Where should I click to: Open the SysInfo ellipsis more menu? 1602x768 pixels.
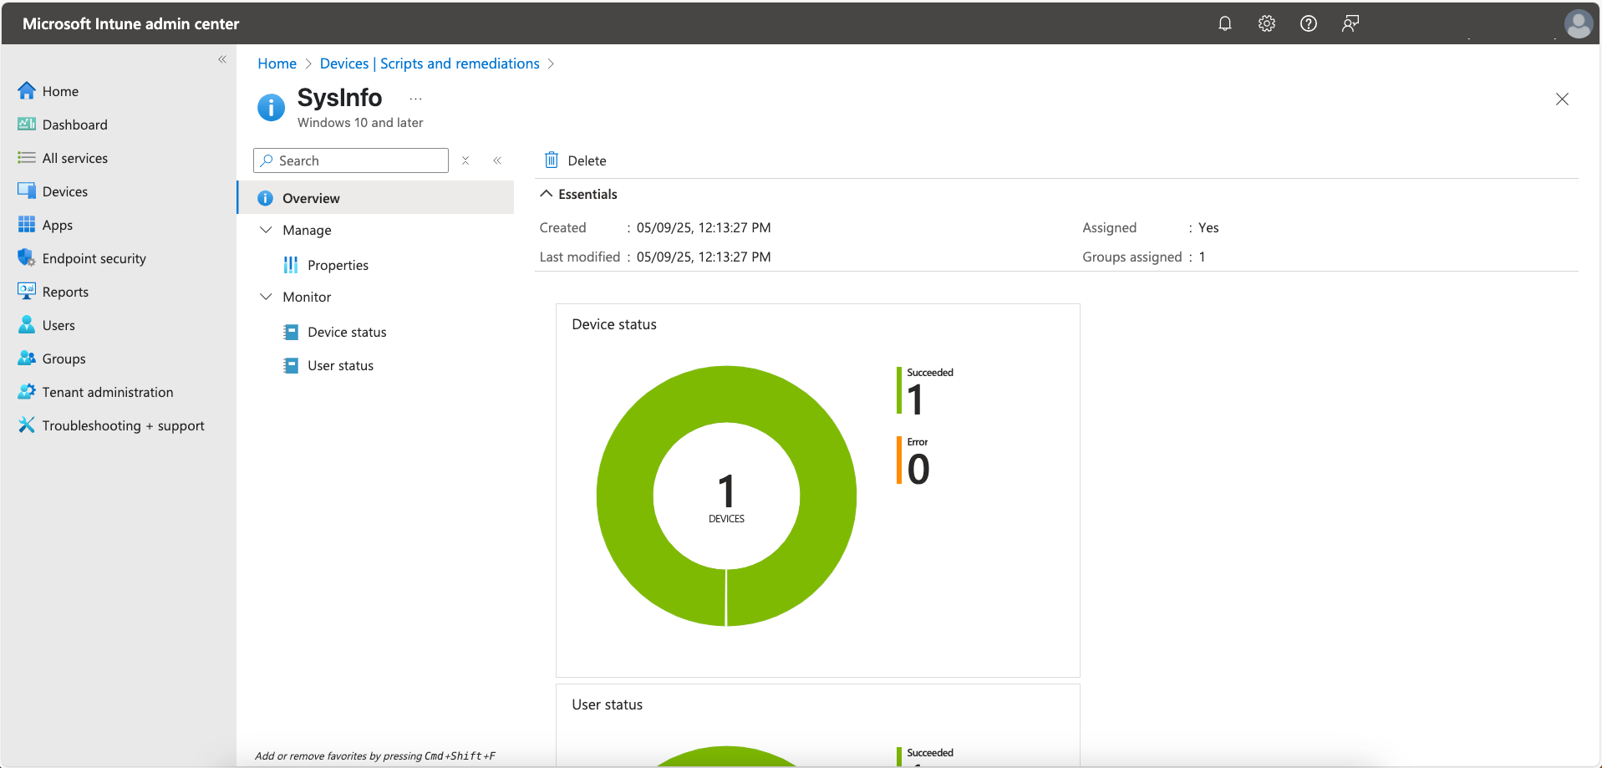[415, 99]
